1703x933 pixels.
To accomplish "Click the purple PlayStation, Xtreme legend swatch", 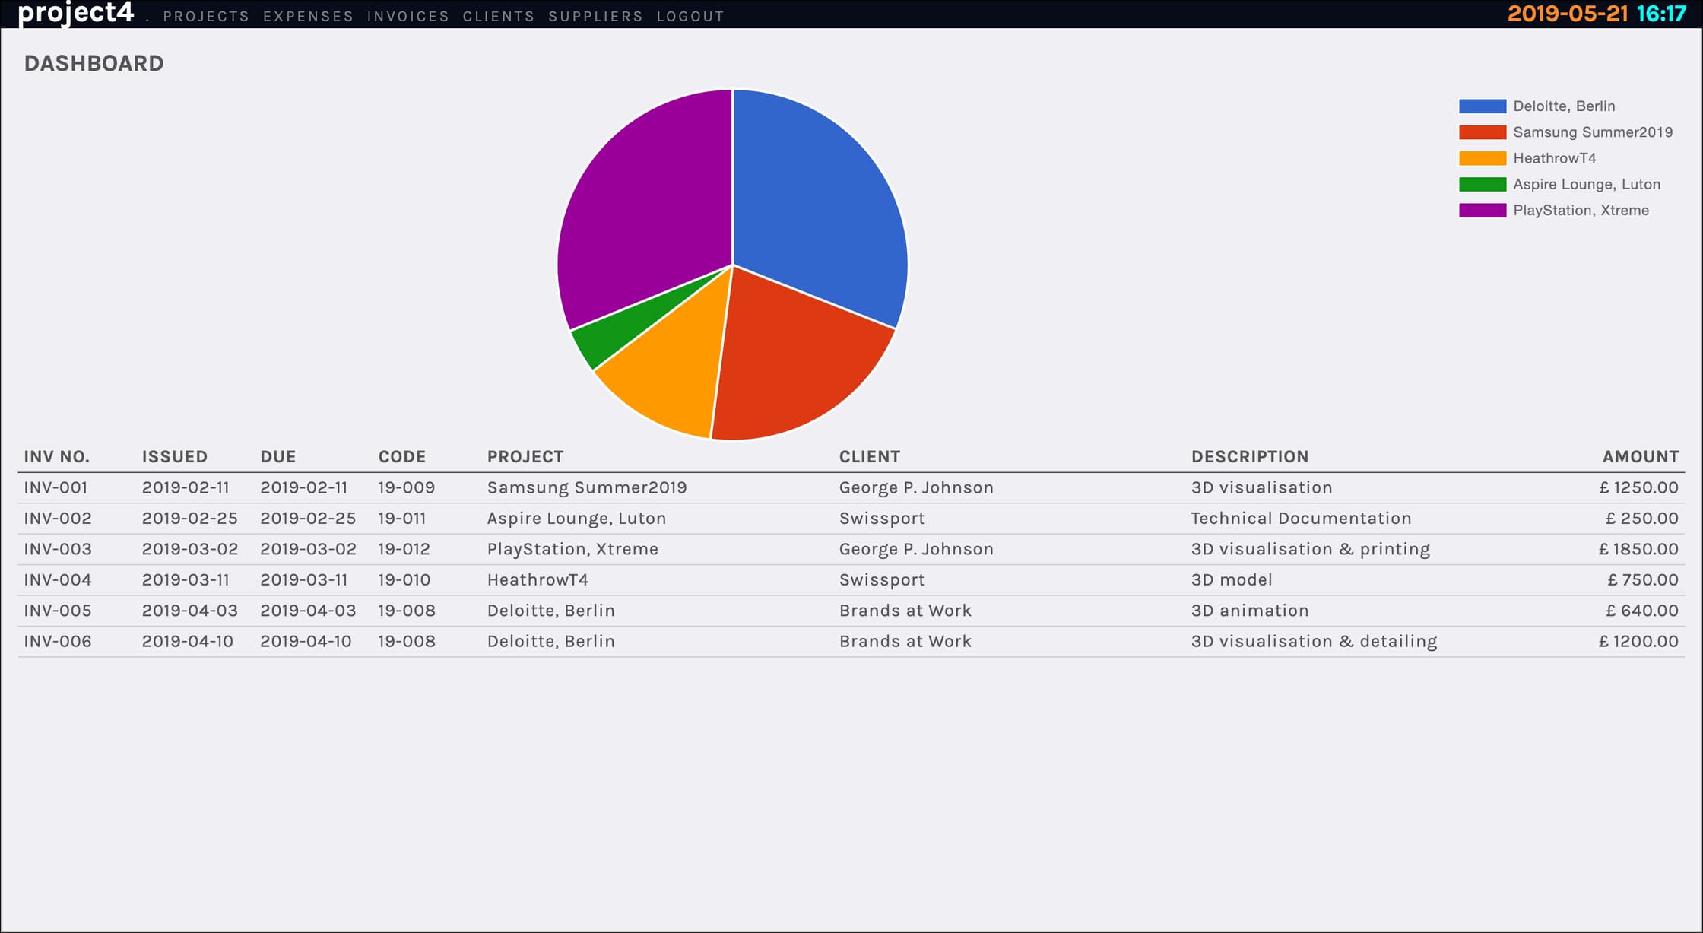I will [1483, 211].
